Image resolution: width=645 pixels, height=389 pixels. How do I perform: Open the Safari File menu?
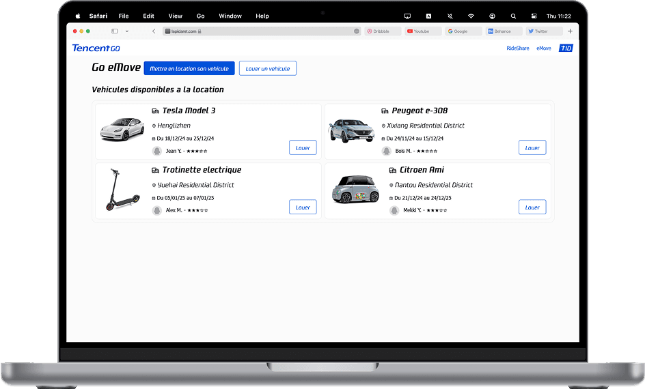124,16
